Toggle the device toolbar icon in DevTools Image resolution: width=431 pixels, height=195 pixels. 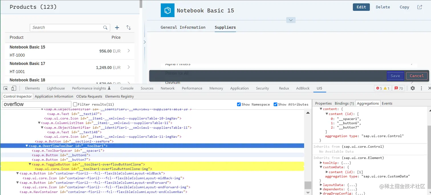coord(14,88)
